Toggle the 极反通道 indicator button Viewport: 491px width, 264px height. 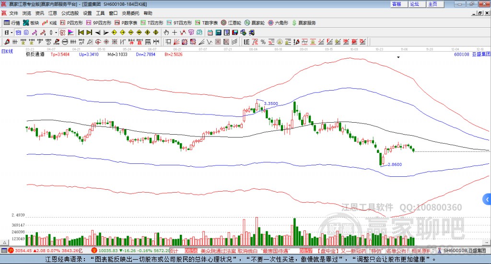point(35,55)
